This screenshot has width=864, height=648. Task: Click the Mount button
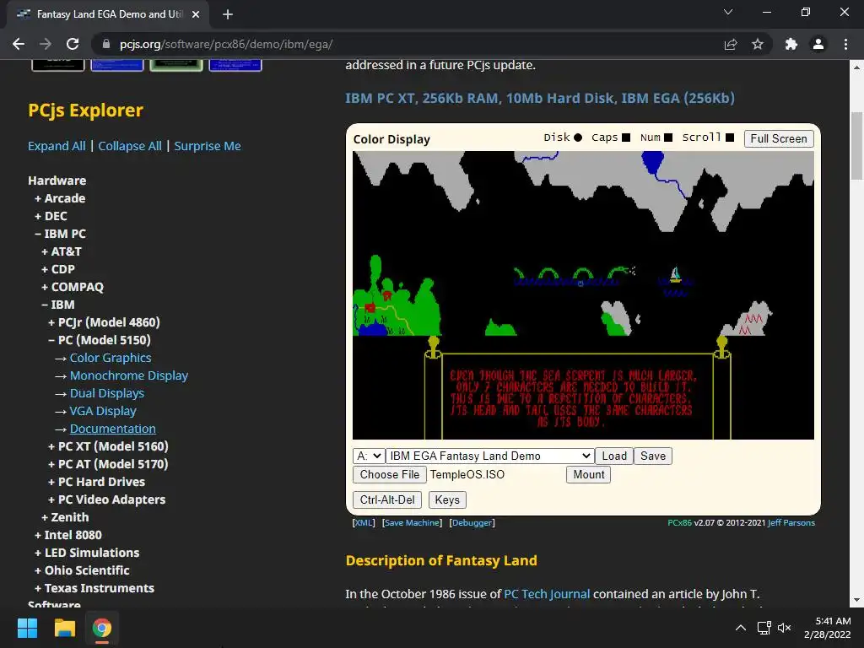click(588, 474)
